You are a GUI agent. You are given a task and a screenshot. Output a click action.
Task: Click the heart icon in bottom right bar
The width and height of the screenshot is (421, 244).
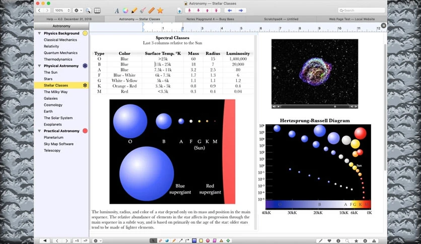[329, 241]
